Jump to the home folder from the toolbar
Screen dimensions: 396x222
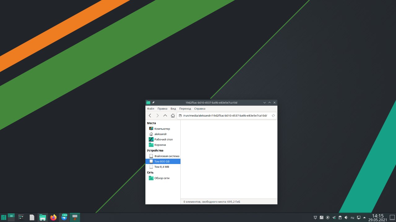173,116
